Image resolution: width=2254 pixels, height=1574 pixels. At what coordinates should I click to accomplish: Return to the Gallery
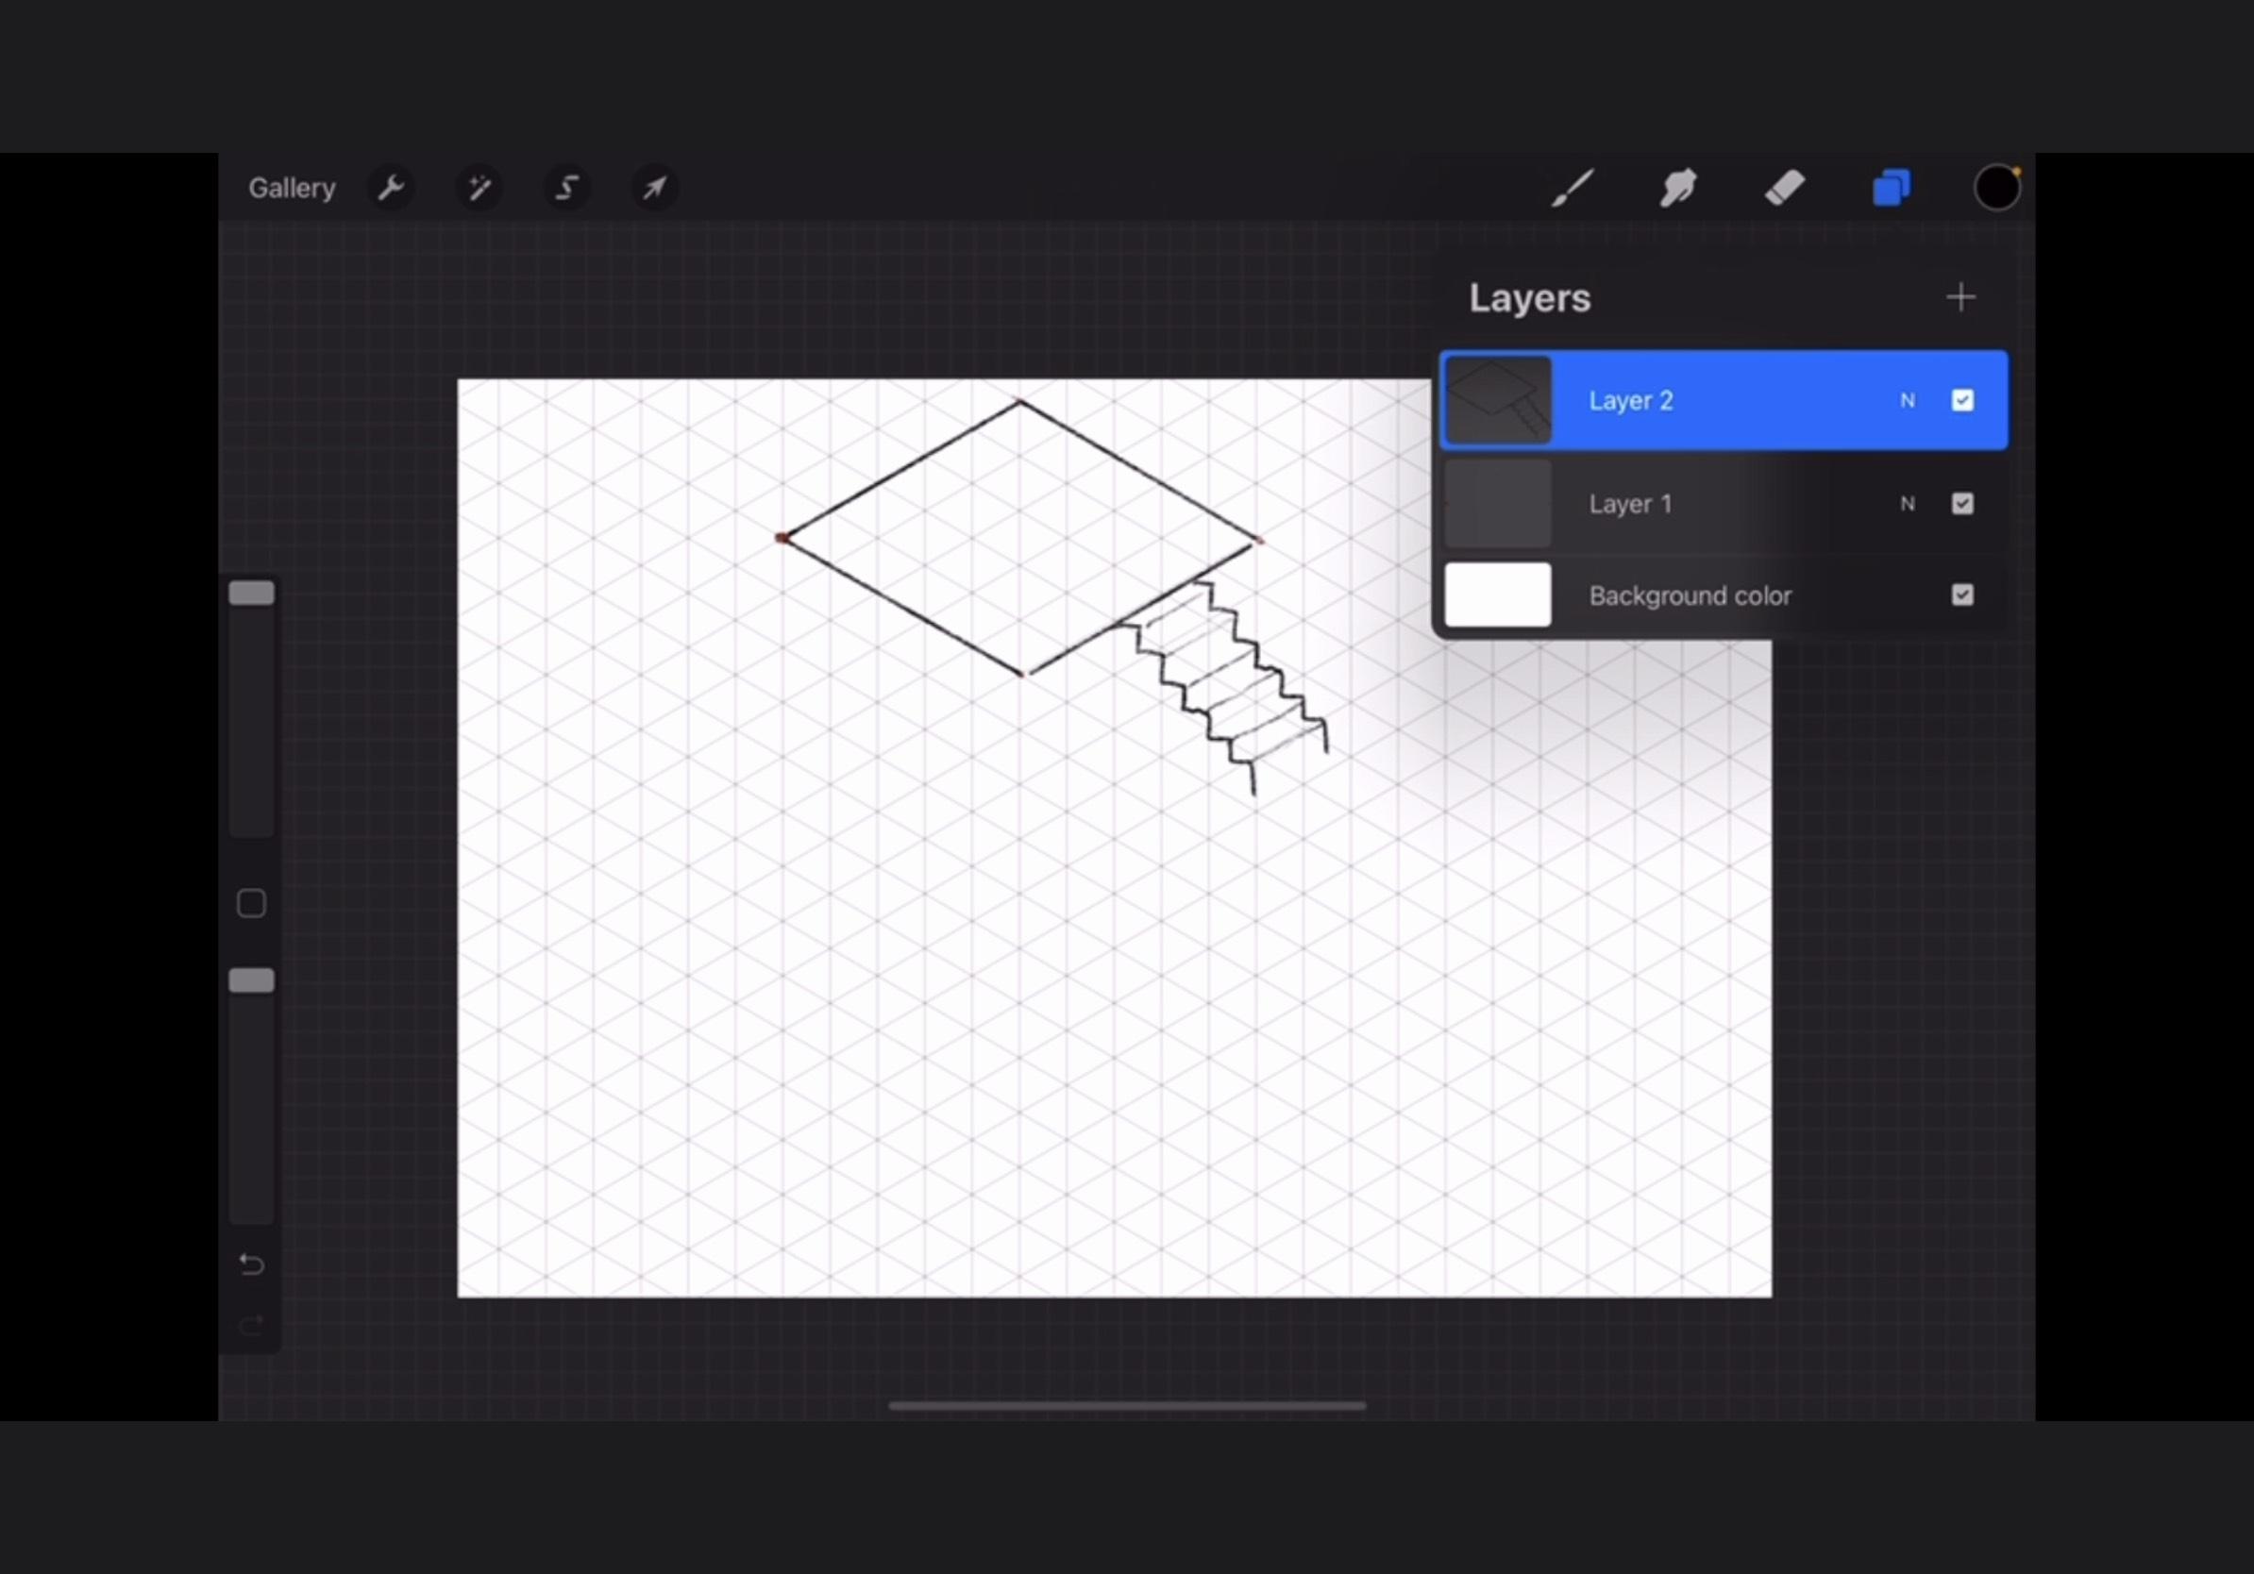(x=292, y=188)
